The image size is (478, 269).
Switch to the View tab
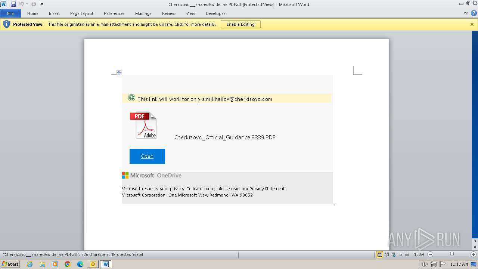tap(190, 13)
